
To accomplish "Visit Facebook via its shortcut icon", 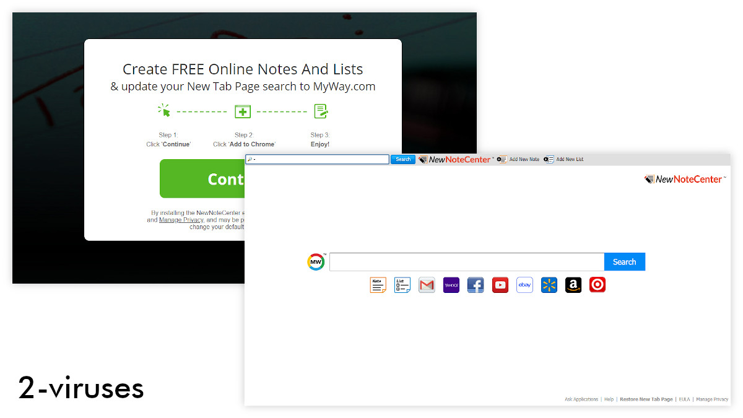I will [x=476, y=285].
